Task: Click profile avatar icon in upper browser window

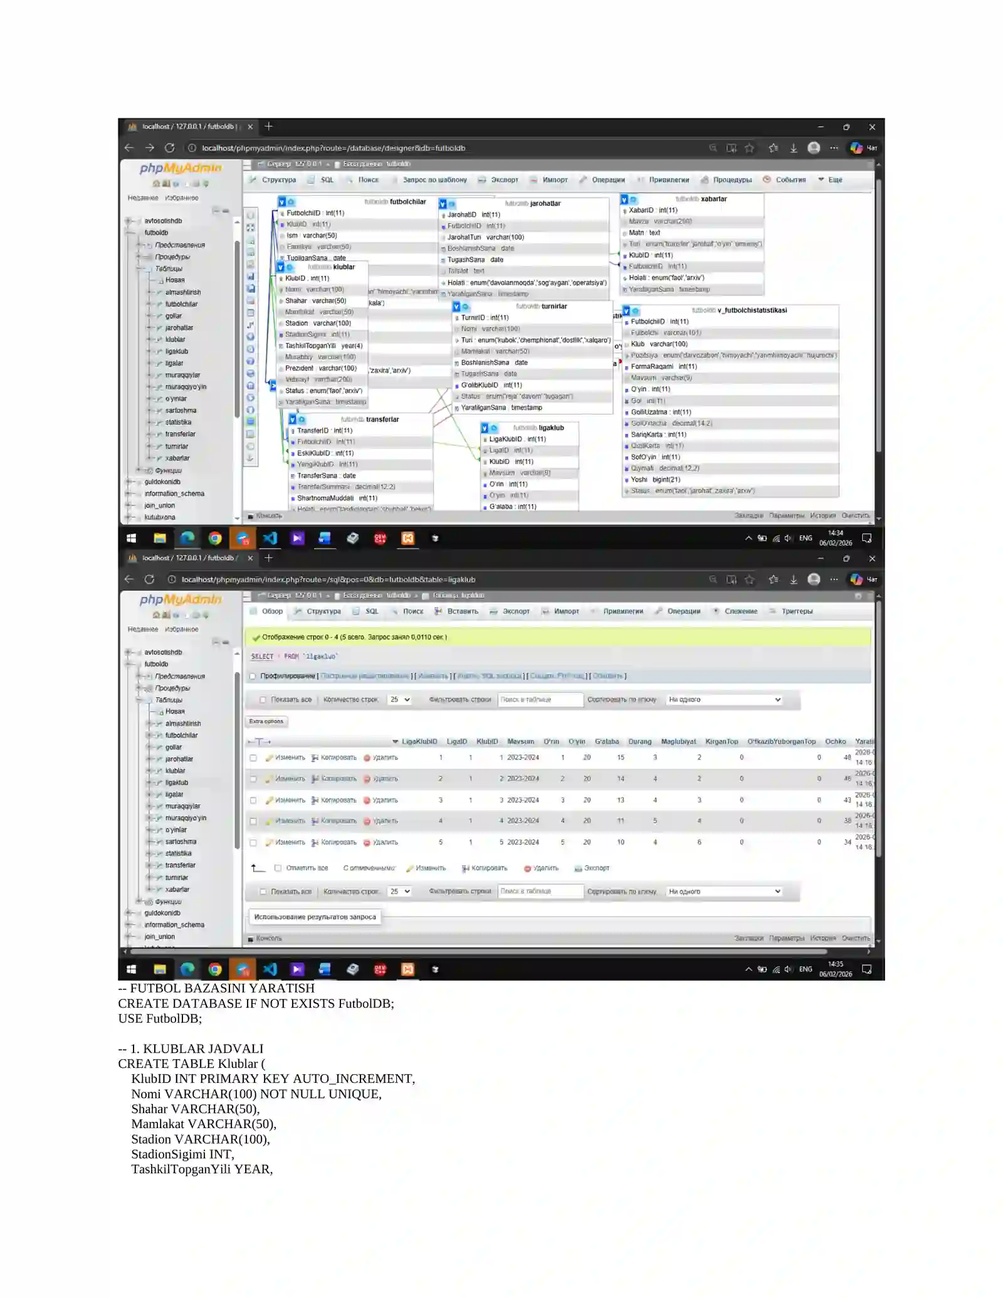Action: tap(814, 148)
